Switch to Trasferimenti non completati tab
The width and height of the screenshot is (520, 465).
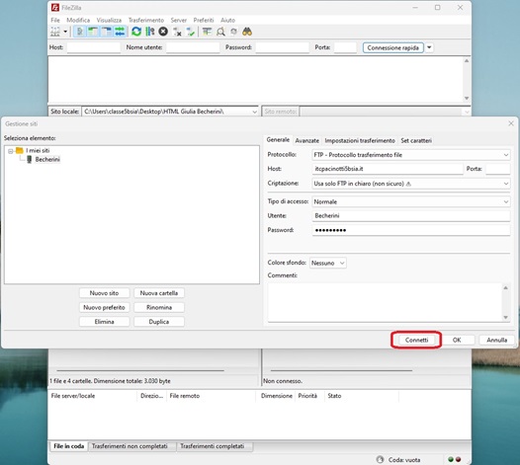pyautogui.click(x=130, y=446)
